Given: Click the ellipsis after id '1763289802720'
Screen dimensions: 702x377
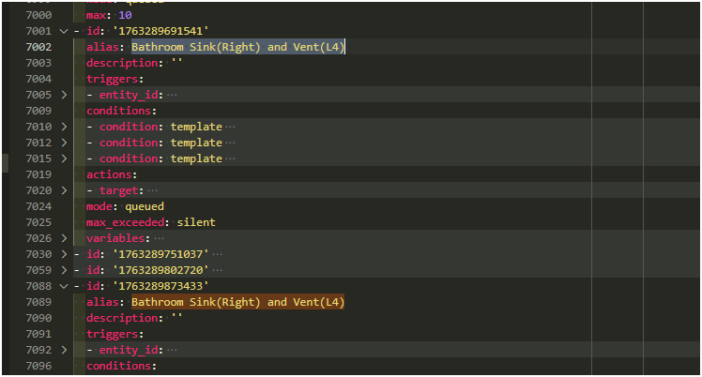Looking at the screenshot, I should pos(218,270).
